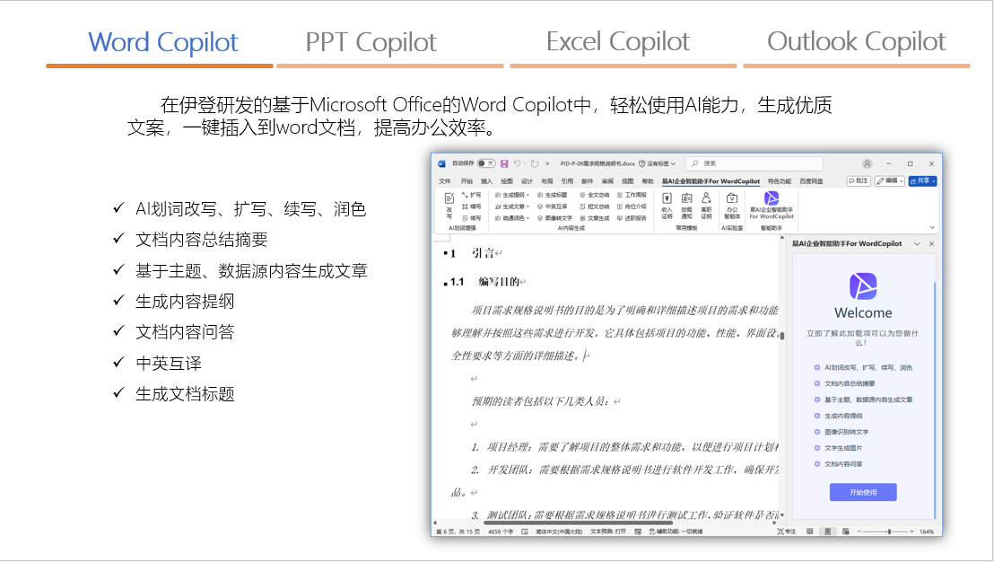This screenshot has height=562, width=994.
Task: Click the blue 共享 Share button
Action: 922,180
